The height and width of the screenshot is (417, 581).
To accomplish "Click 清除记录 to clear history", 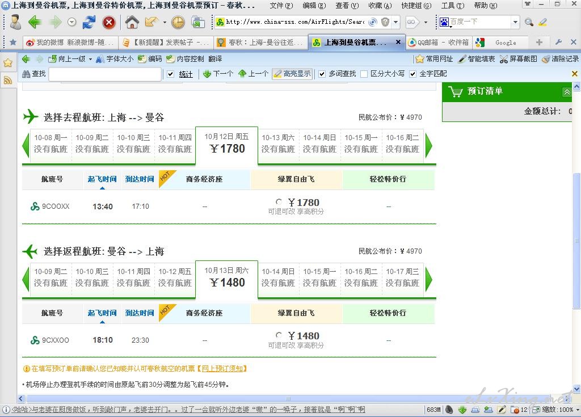I will coord(560,59).
